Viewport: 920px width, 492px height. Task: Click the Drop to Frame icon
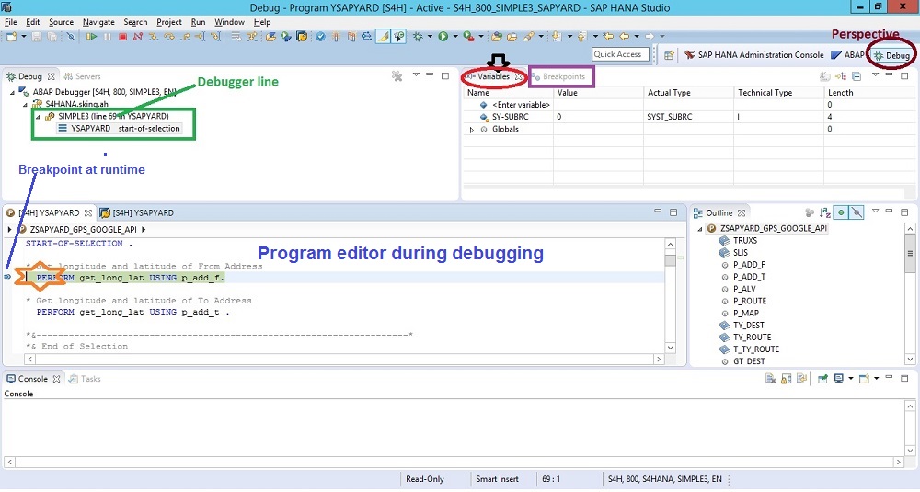[236, 37]
